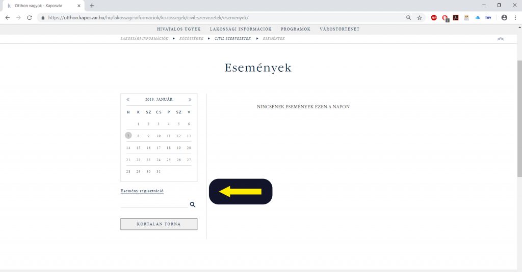
Task: Reload the page
Action: pos(30,17)
